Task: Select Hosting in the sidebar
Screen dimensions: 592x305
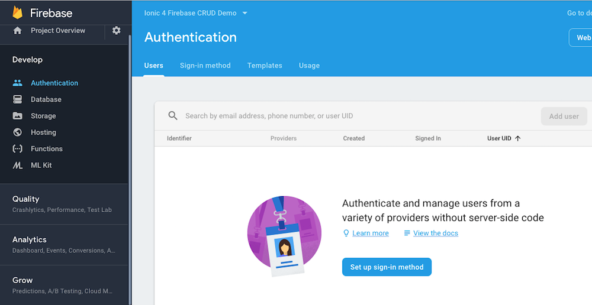Action: click(43, 132)
